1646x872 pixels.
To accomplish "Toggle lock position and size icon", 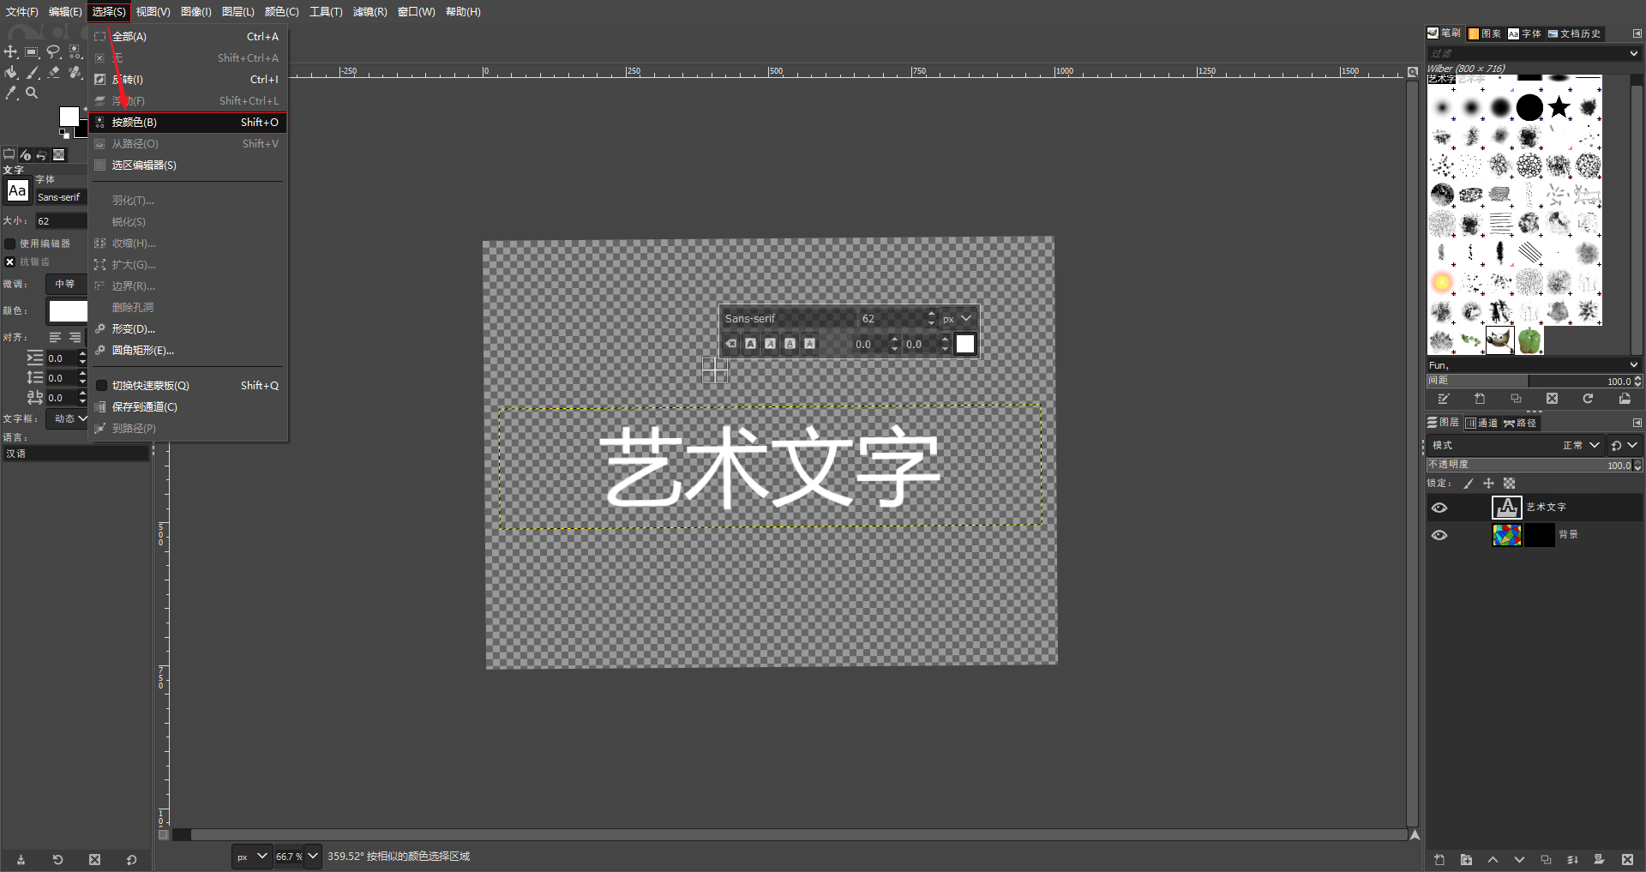I will (x=1488, y=484).
